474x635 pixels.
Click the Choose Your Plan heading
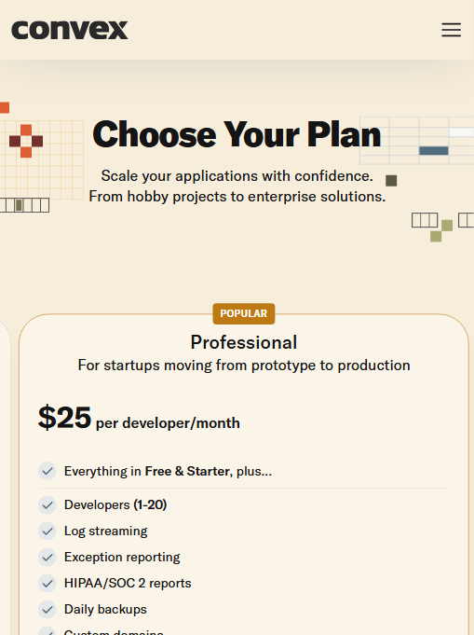coord(237,134)
